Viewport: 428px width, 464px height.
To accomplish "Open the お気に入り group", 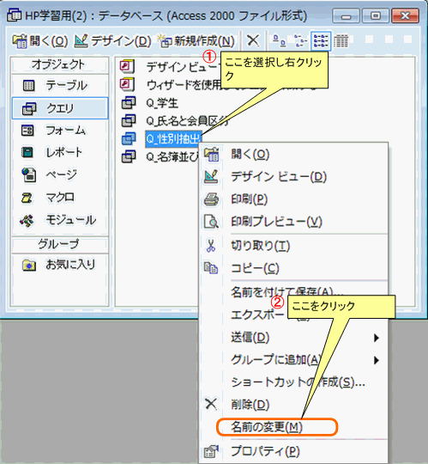I will [60, 265].
